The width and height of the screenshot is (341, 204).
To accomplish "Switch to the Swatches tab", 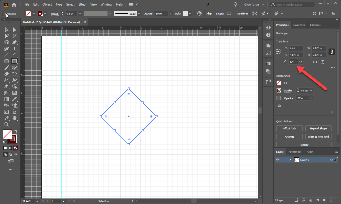I will pyautogui.click(x=299, y=25).
